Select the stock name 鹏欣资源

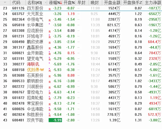click(35, 42)
